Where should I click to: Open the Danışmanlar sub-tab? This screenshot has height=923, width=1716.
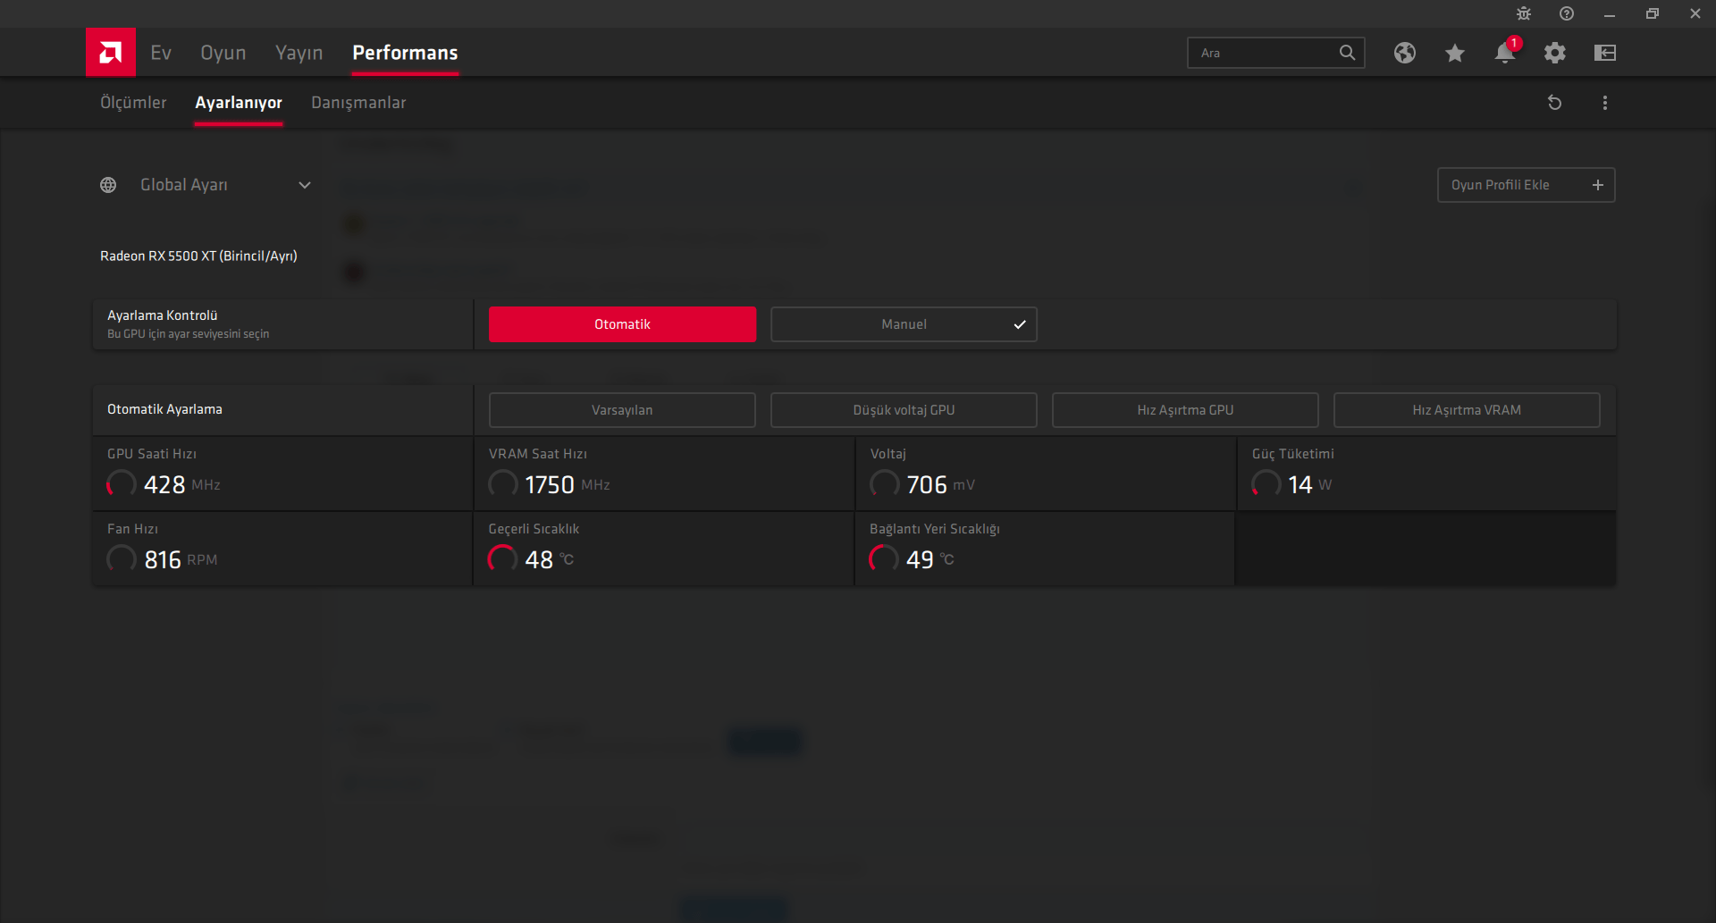click(x=358, y=103)
